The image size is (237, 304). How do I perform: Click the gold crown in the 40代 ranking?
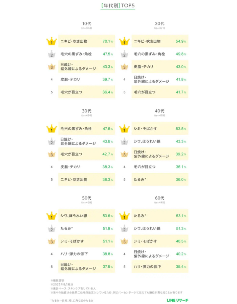[125, 129]
